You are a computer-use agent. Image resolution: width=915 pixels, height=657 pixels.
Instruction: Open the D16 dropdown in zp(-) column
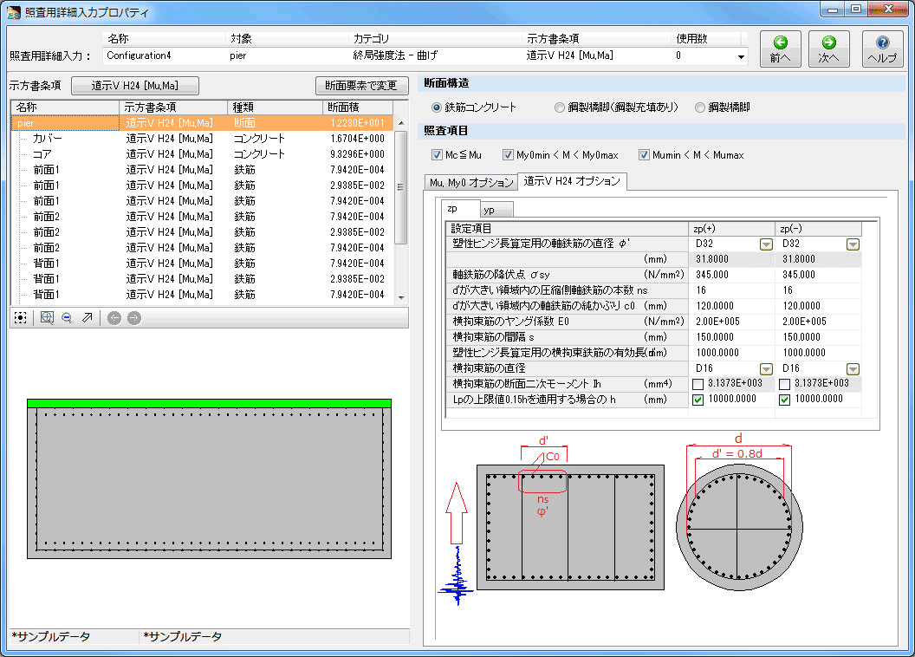tap(853, 369)
